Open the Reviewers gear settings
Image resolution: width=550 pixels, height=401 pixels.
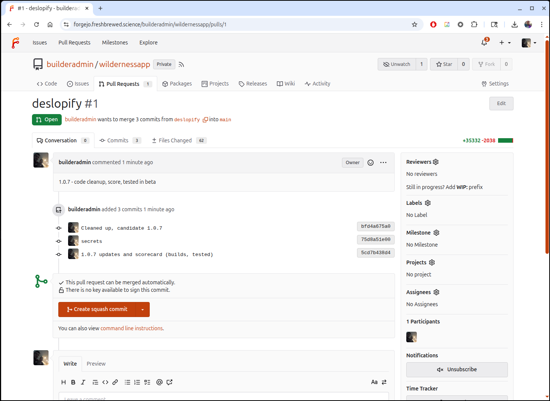(x=436, y=162)
